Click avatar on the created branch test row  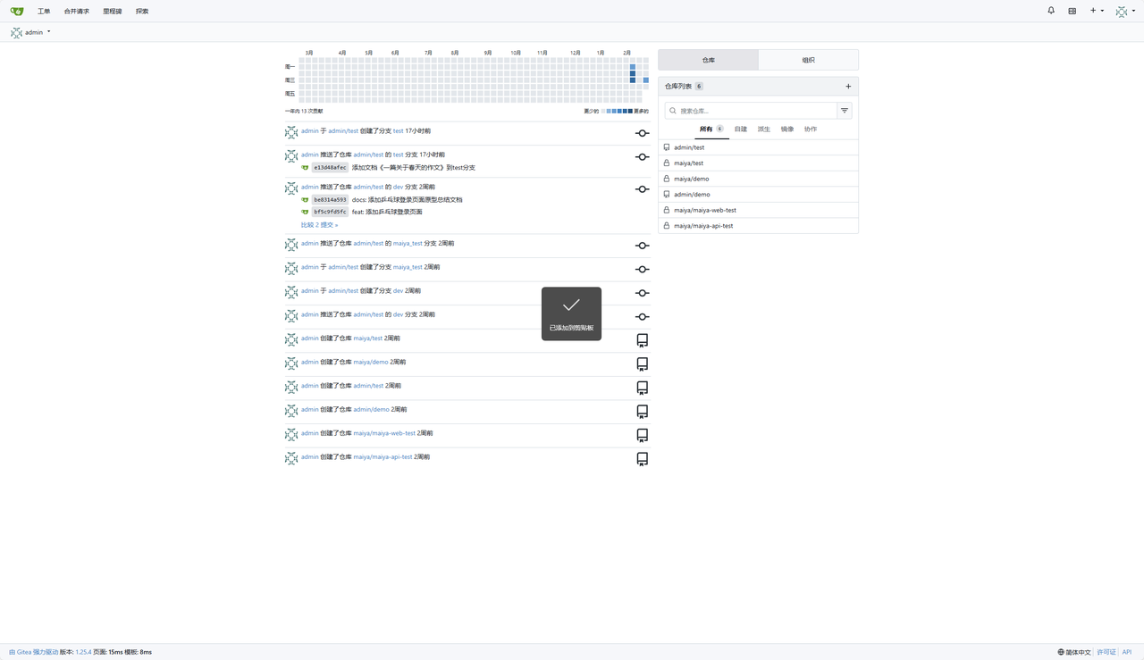click(x=291, y=132)
